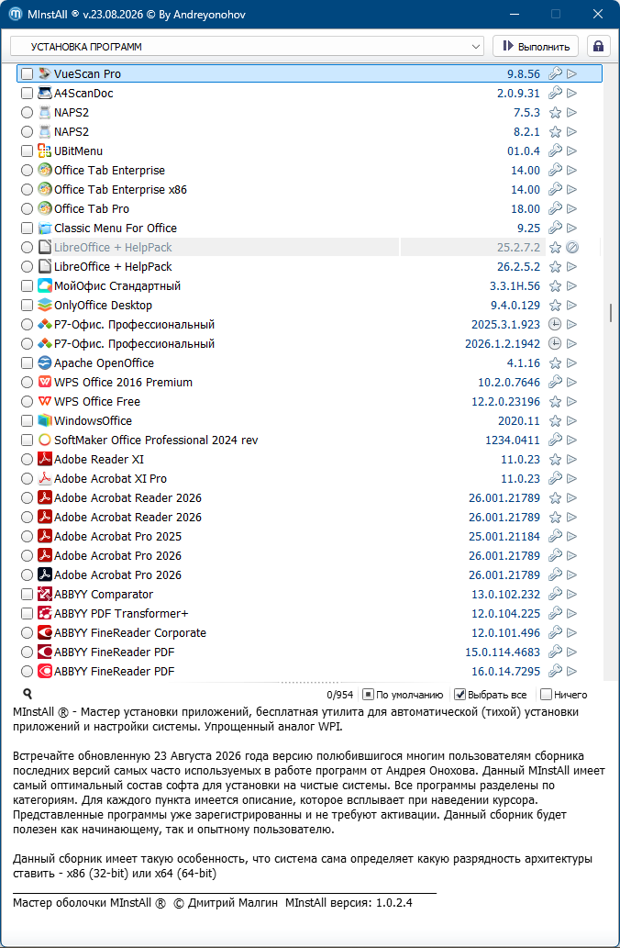Click key icon for ABBYY PDF Transformer+
This screenshot has width=620, height=948.
pyautogui.click(x=555, y=614)
